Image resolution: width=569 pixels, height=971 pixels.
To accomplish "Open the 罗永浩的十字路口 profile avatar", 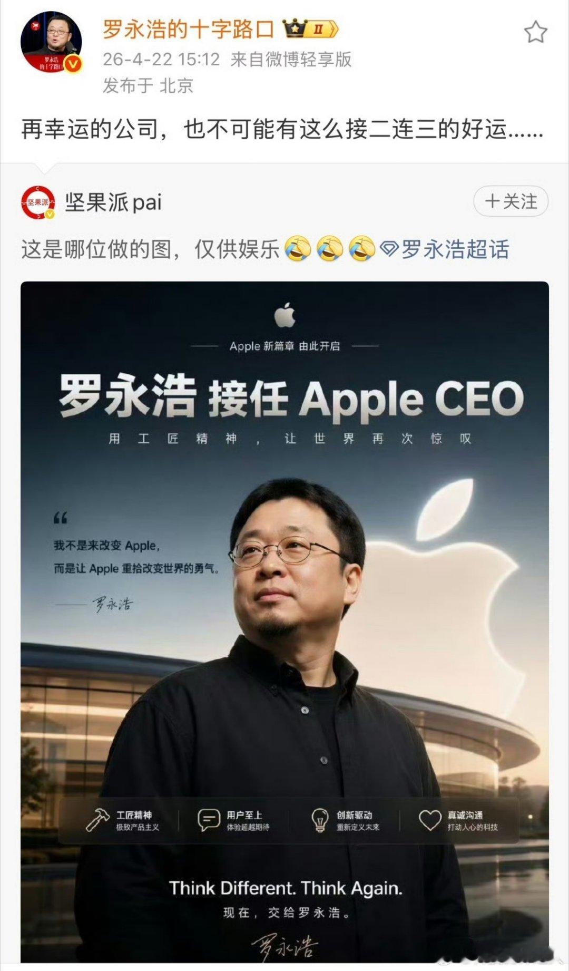I will click(x=51, y=41).
